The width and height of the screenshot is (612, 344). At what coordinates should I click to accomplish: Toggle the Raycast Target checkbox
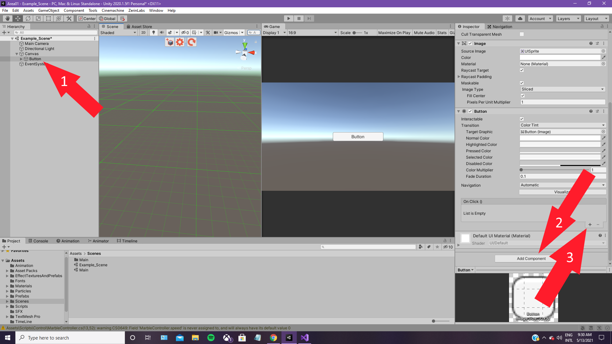point(522,70)
